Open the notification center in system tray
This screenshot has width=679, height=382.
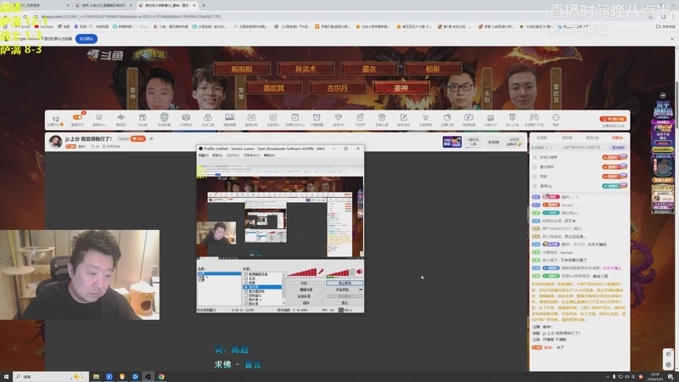pyautogui.click(x=671, y=377)
